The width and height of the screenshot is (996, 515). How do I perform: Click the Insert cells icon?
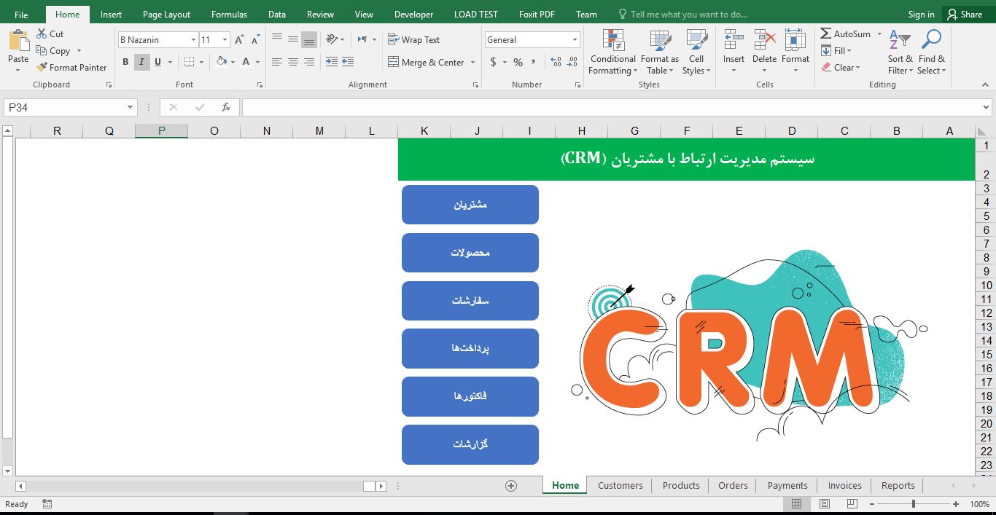click(x=734, y=41)
